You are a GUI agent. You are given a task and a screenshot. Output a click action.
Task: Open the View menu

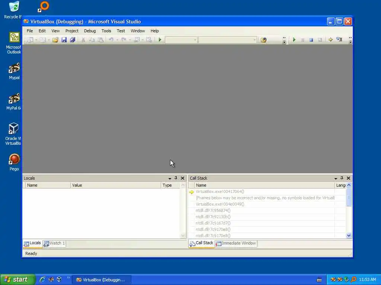(x=55, y=31)
